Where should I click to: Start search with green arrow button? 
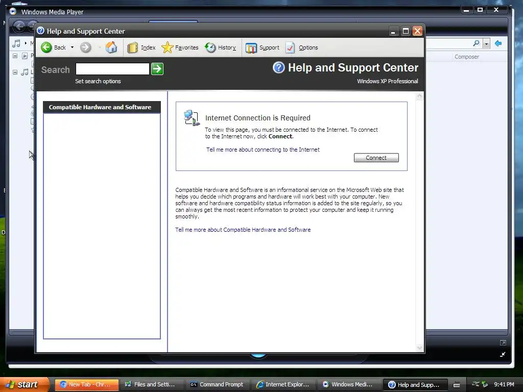click(x=157, y=69)
